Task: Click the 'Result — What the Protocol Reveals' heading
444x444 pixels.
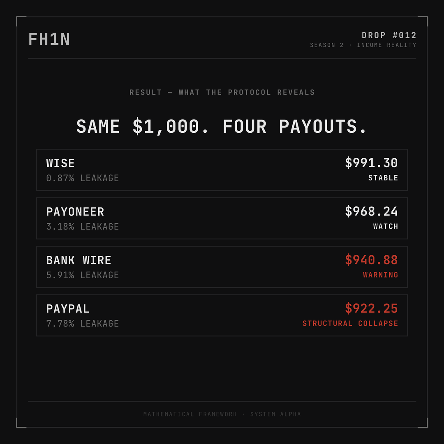Action: [222, 92]
